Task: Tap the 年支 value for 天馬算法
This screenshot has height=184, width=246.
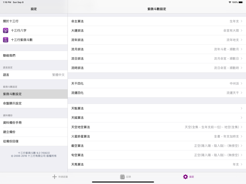Action: click(236, 164)
